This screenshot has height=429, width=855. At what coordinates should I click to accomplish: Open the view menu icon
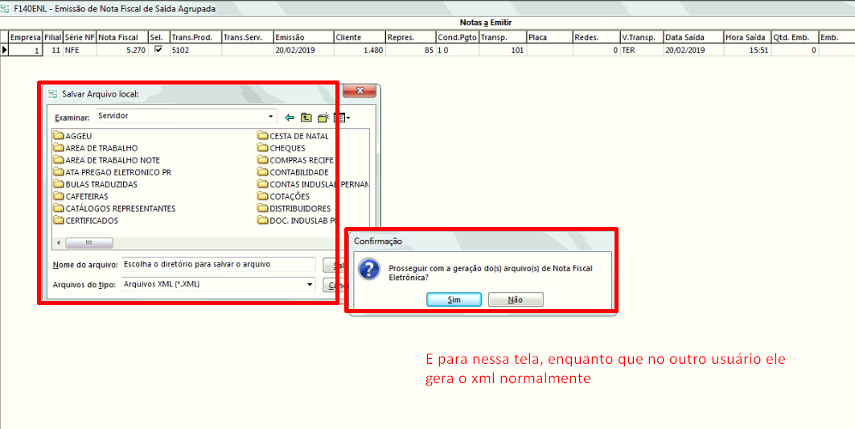click(x=340, y=117)
